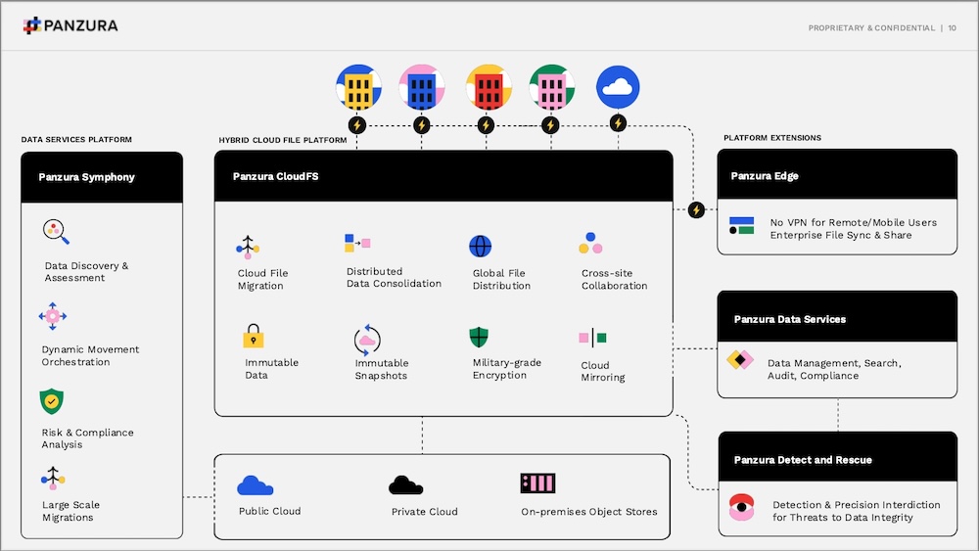Image resolution: width=979 pixels, height=551 pixels.
Task: Click "Large Scale Migrations" text
Action: pyautogui.click(x=70, y=511)
